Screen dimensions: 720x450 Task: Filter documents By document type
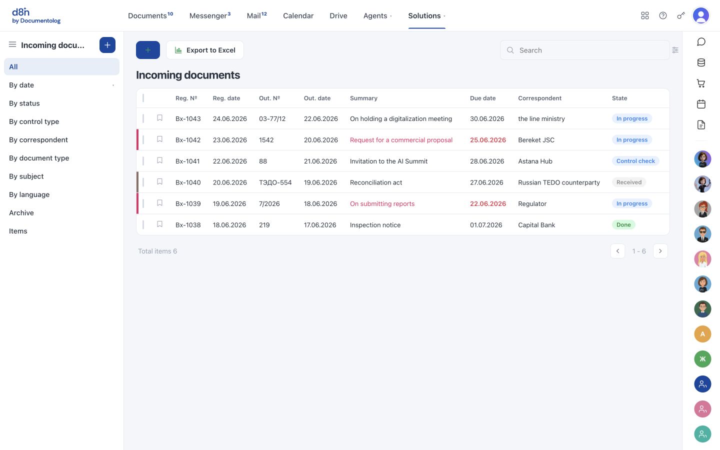pyautogui.click(x=61, y=158)
